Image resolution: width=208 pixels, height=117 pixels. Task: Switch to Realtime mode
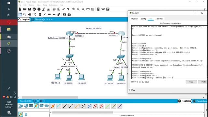click(185, 101)
